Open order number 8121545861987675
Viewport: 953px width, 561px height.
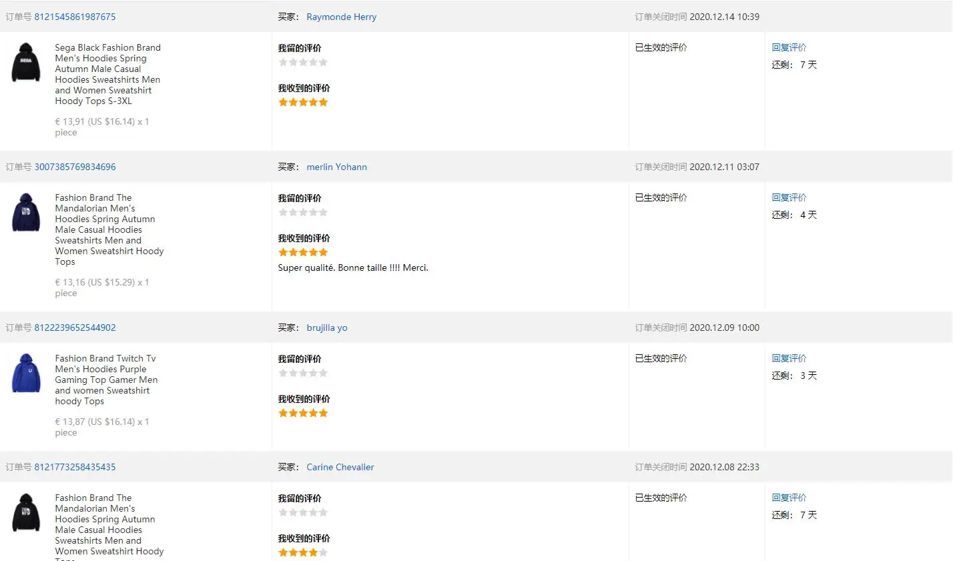pos(75,17)
